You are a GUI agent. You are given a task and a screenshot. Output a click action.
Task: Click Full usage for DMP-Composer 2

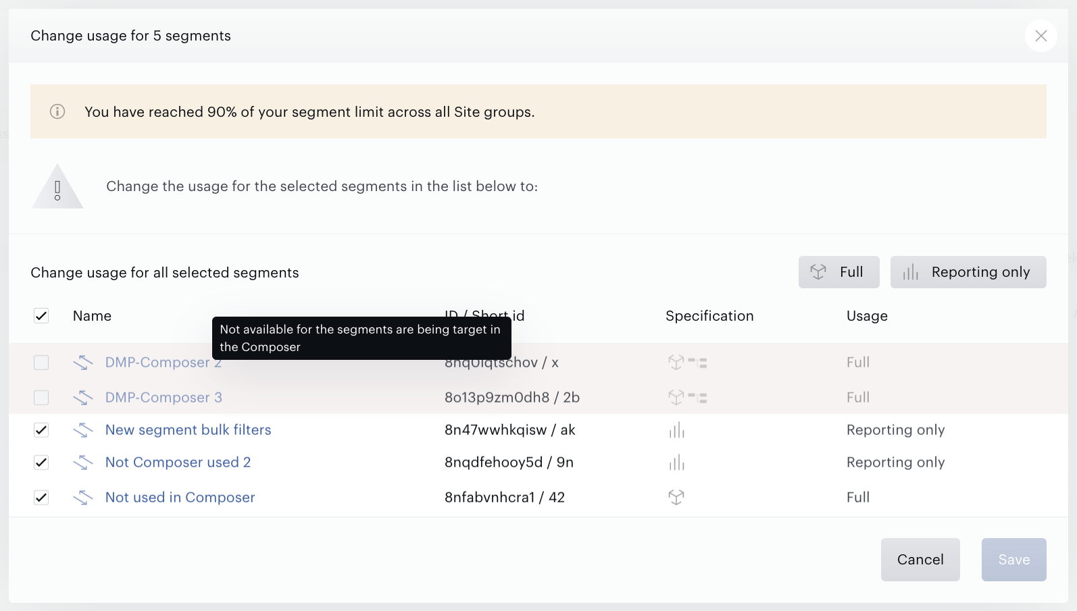click(858, 363)
